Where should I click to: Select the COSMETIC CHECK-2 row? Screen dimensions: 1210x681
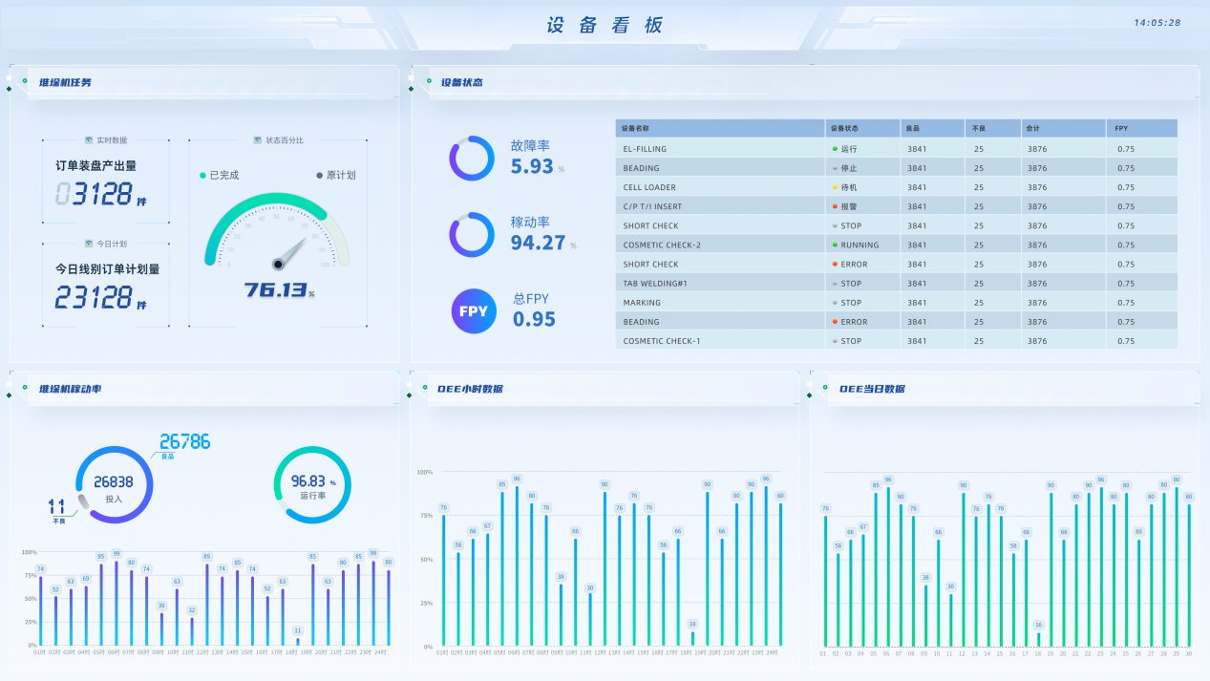(x=896, y=245)
